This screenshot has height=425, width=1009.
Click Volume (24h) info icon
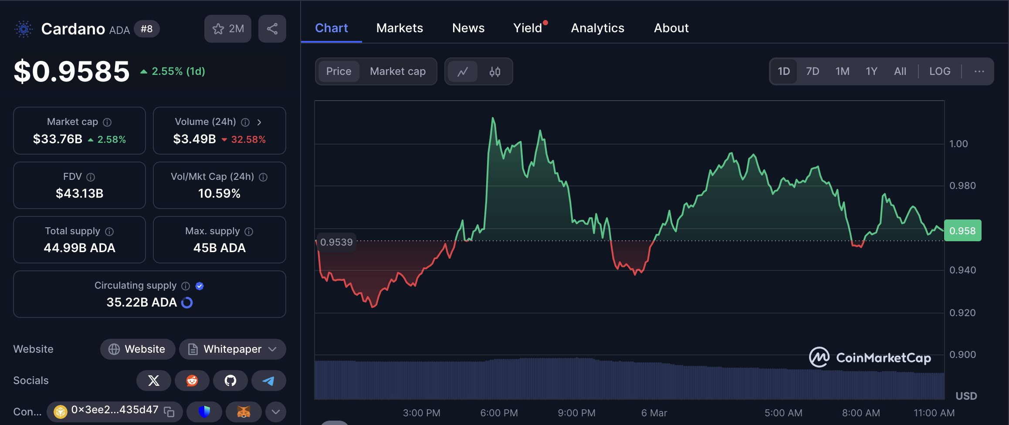click(x=245, y=122)
